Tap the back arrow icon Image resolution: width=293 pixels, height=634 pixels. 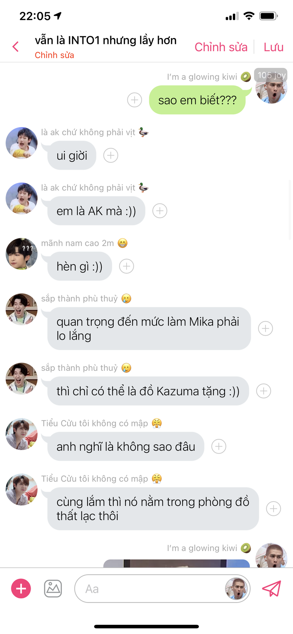(x=15, y=47)
